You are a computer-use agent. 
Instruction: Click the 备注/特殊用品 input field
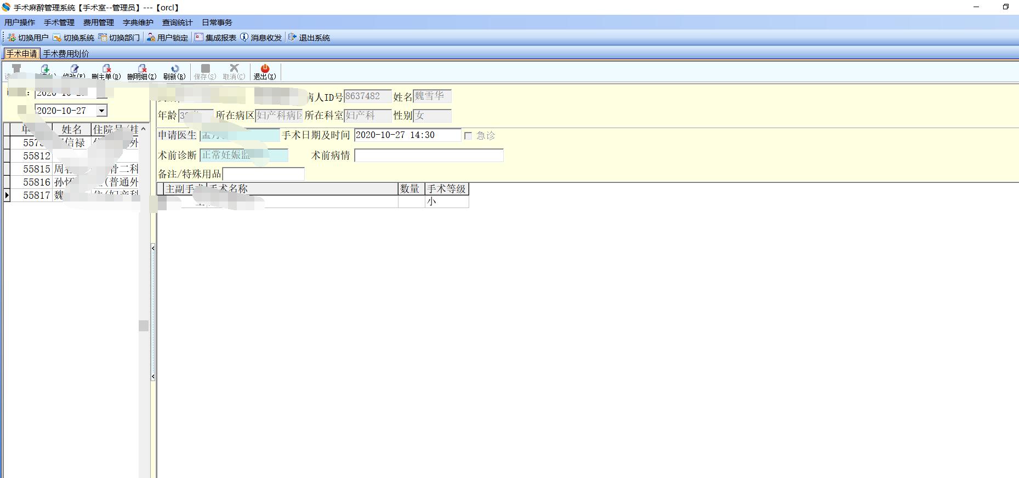click(263, 174)
